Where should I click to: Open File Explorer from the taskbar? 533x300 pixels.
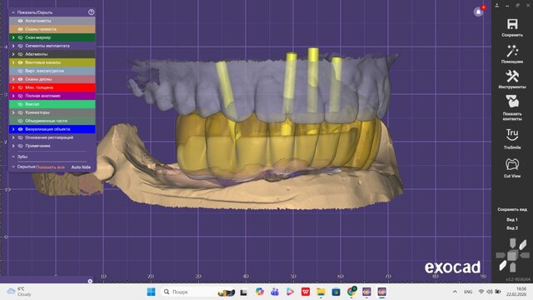pyautogui.click(x=321, y=292)
